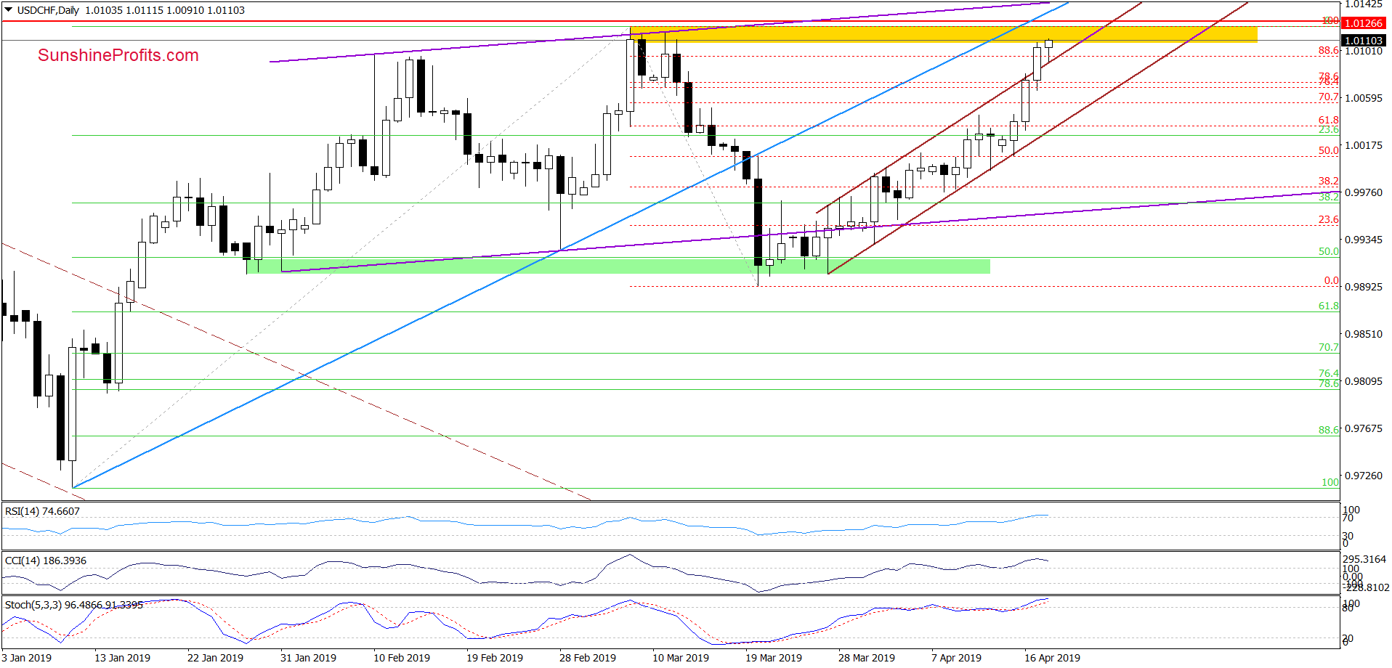Select the USDCHF,Daily chart title text
The image size is (1392, 668).
(x=48, y=10)
